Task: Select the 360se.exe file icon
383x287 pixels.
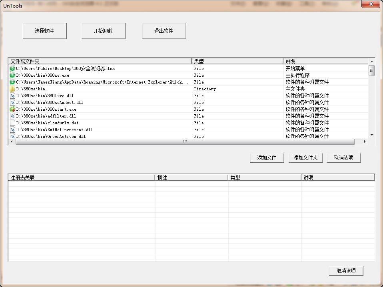Action: pyautogui.click(x=12, y=75)
